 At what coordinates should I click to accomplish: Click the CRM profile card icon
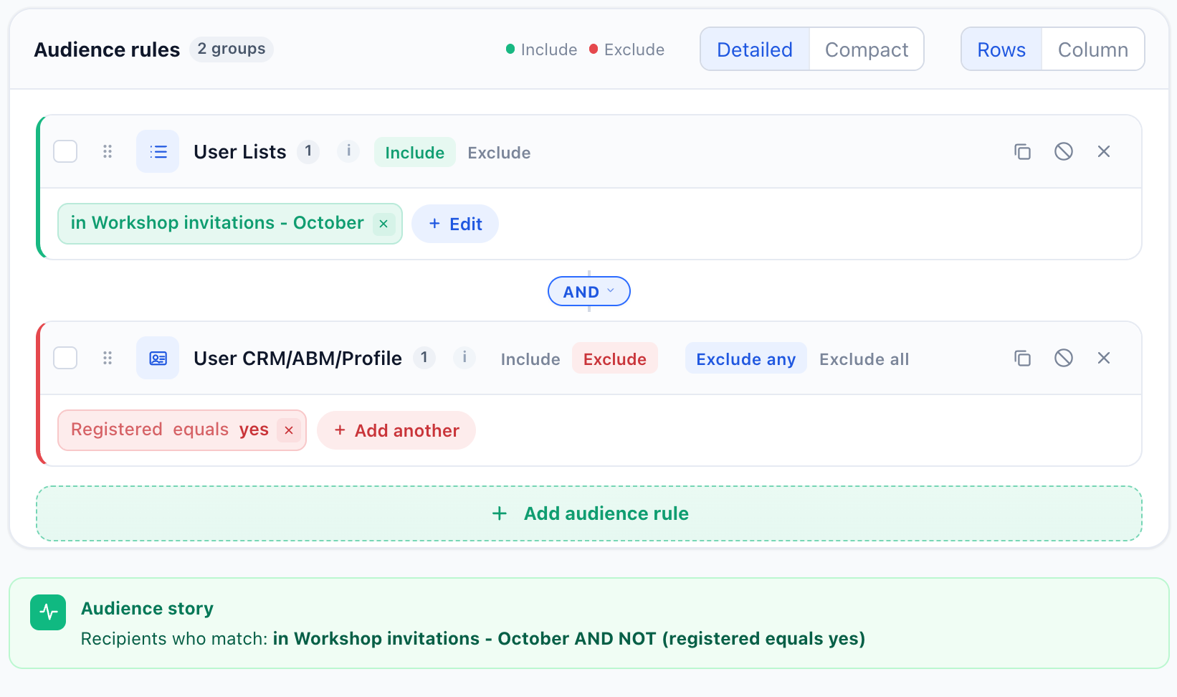pos(158,358)
